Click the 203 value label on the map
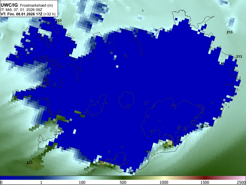The image size is (246, 185). (58, 21)
